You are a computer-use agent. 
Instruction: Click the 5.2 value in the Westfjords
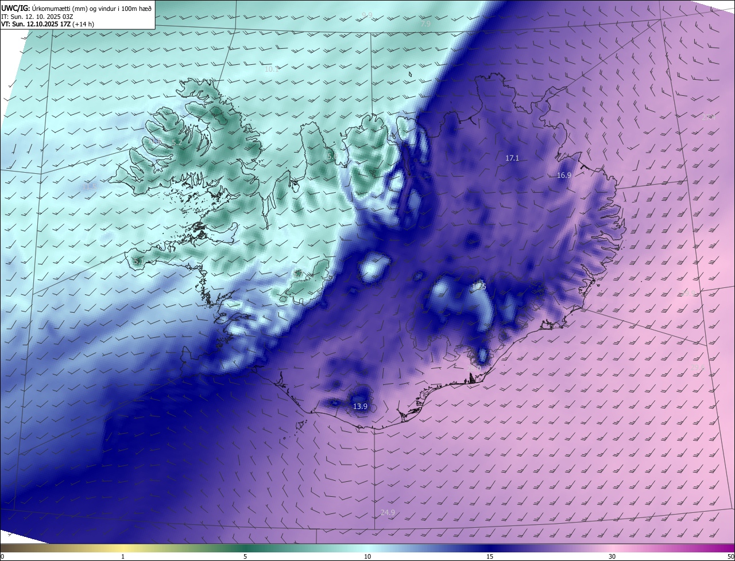coord(177,142)
